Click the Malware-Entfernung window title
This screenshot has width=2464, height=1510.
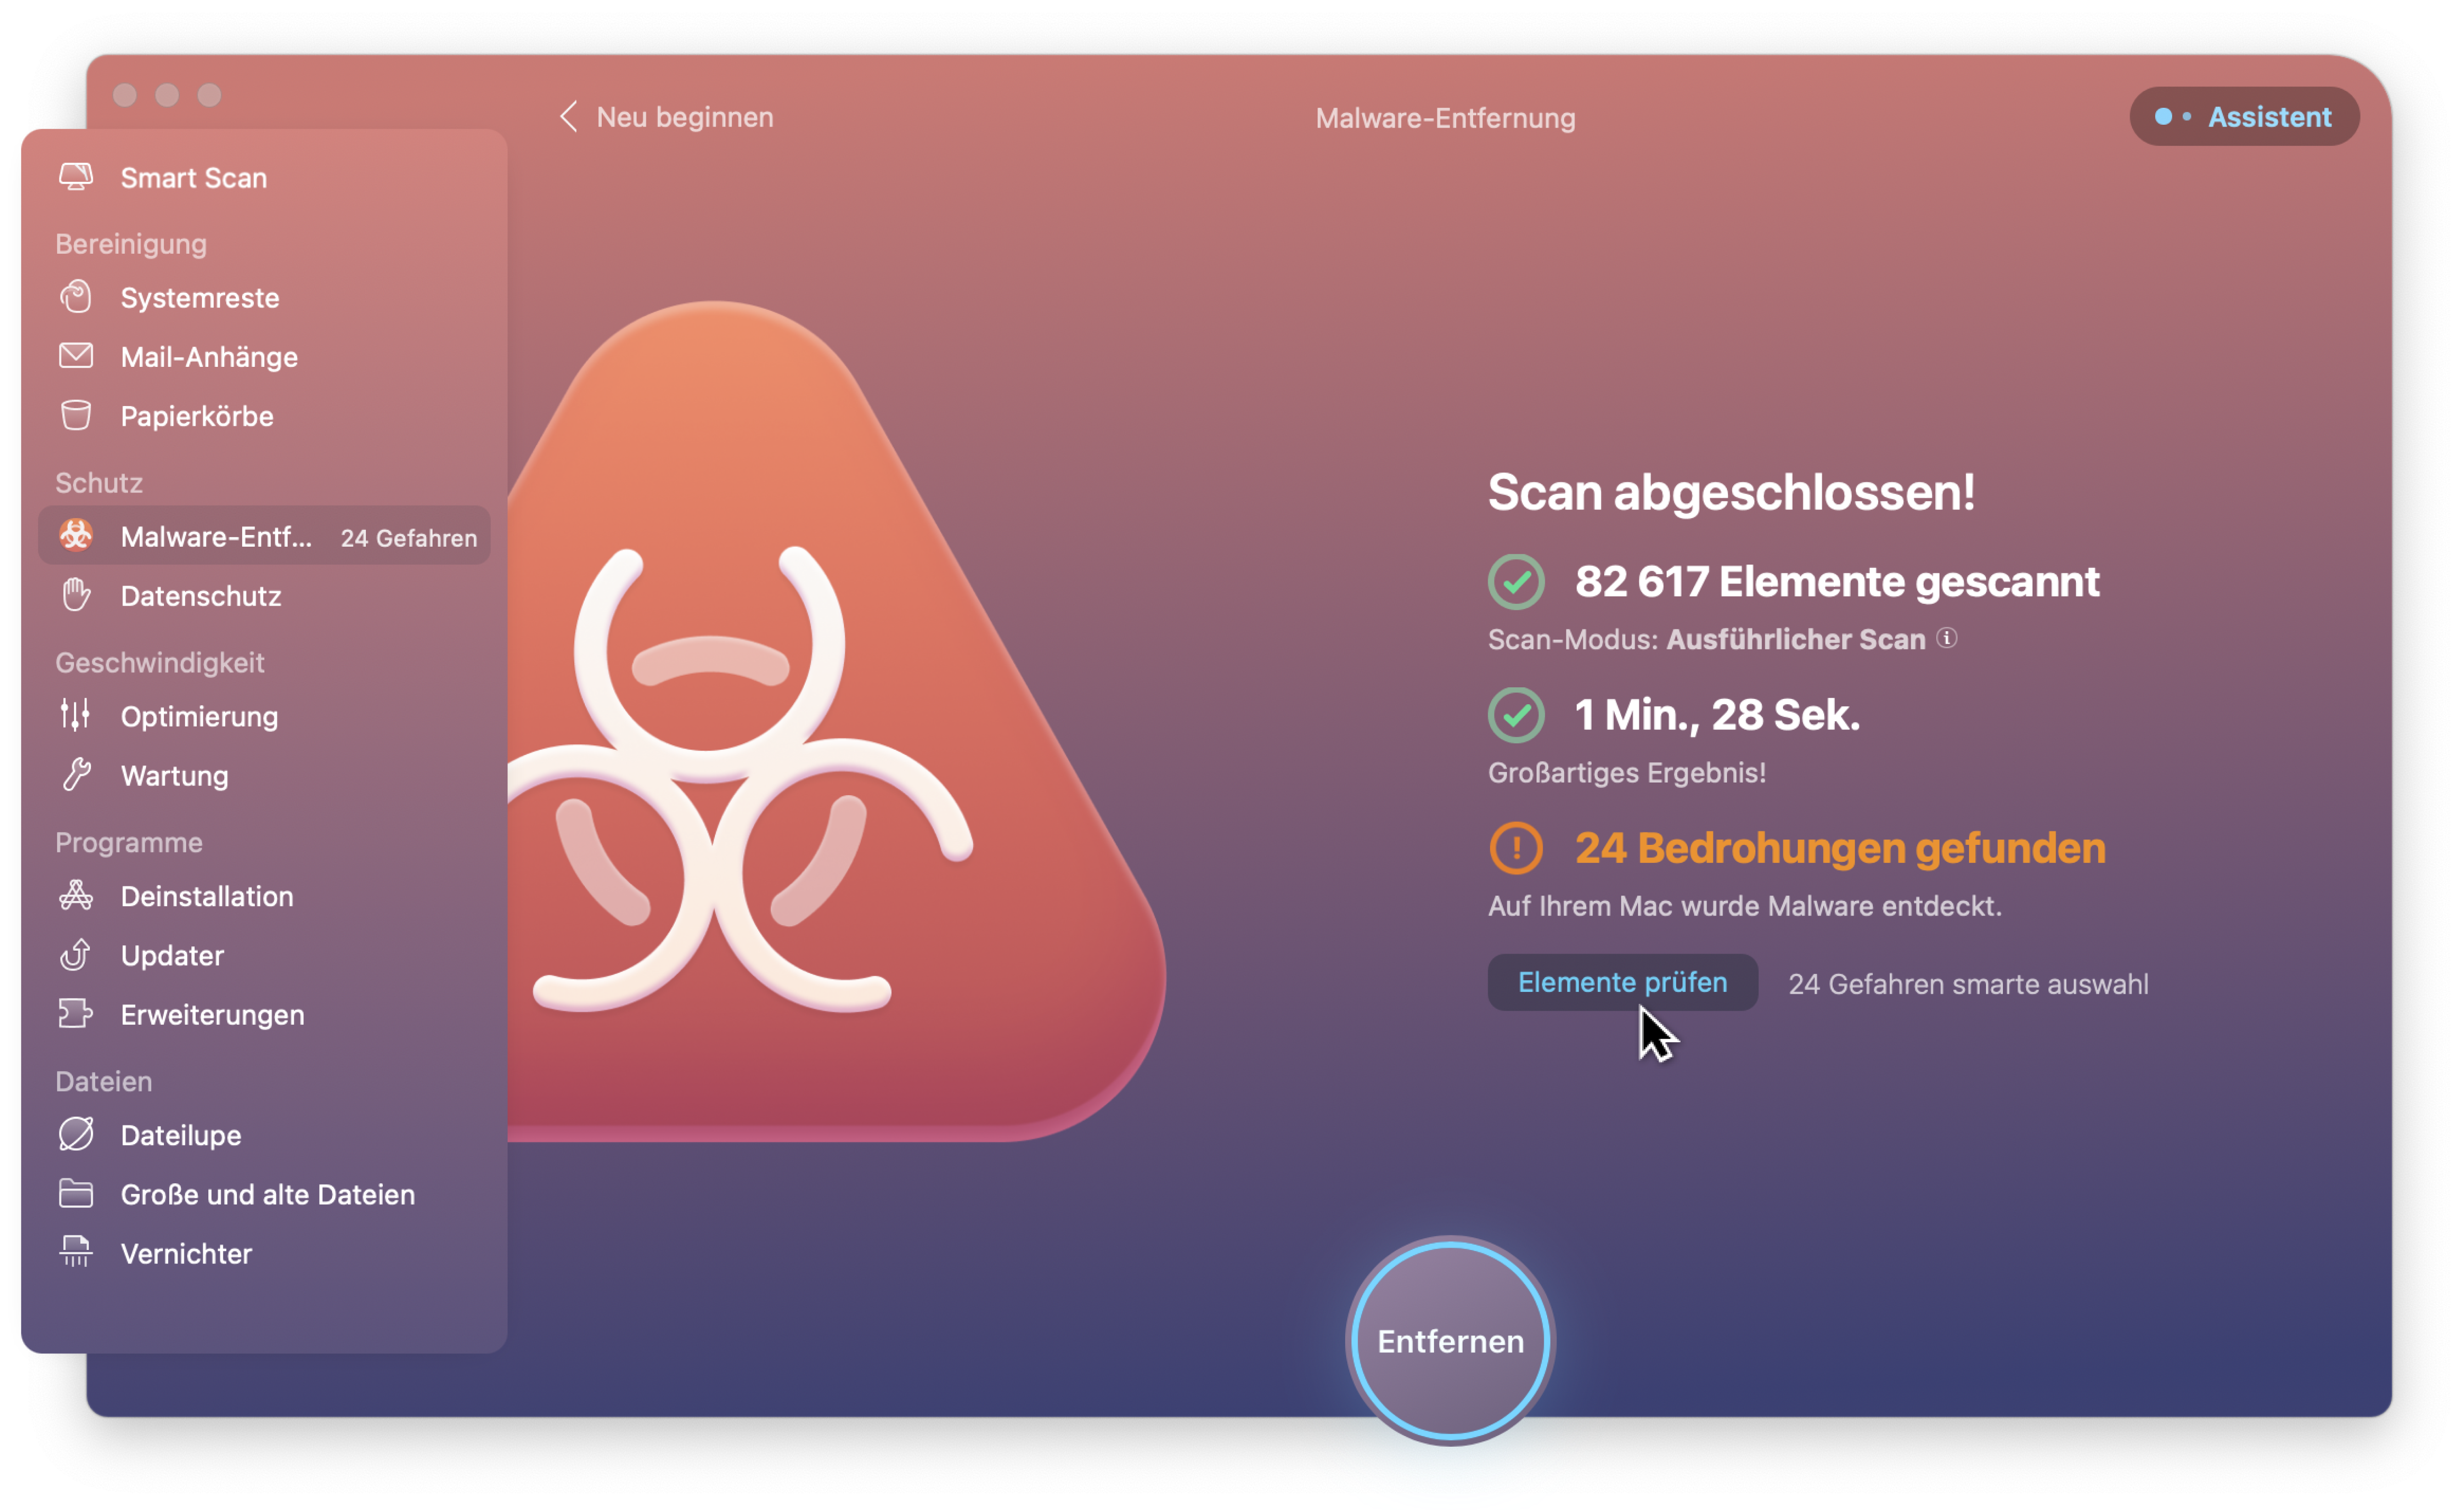pyautogui.click(x=1445, y=118)
